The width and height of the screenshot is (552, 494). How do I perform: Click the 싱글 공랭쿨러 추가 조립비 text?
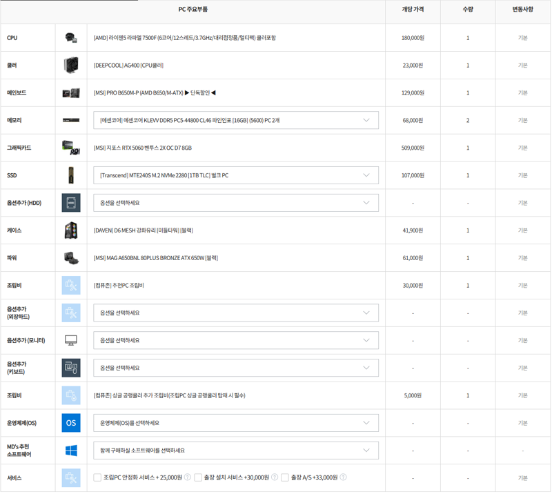pyautogui.click(x=169, y=396)
